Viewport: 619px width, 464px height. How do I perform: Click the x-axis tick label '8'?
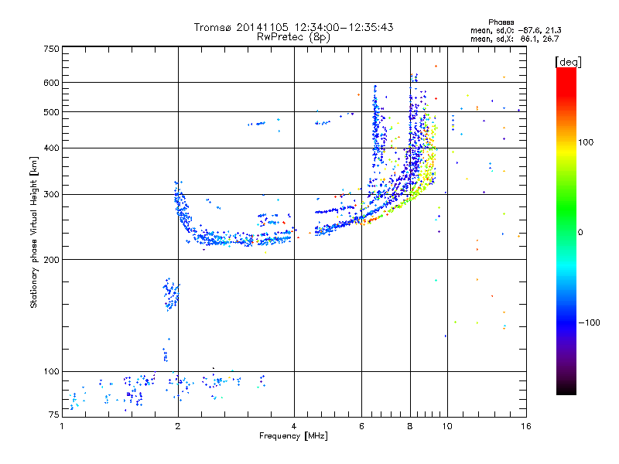[x=410, y=426]
